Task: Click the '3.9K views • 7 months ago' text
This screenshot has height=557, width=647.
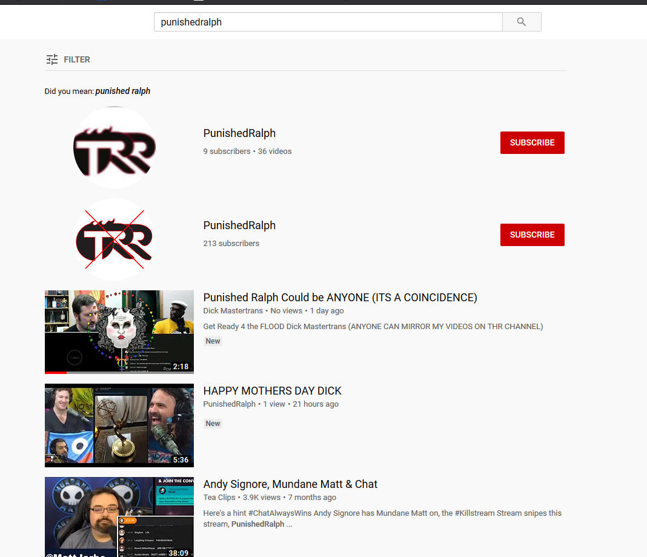Action: (x=289, y=497)
